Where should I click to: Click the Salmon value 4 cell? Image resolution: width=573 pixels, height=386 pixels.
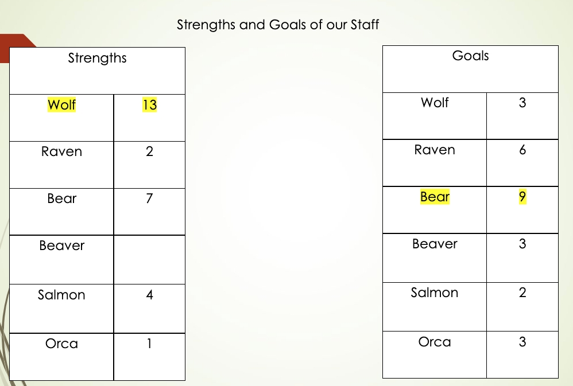(149, 295)
